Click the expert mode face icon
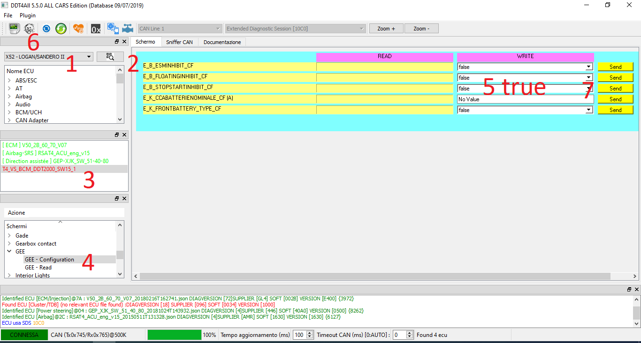Image resolution: width=641 pixels, height=343 pixels. (29, 29)
